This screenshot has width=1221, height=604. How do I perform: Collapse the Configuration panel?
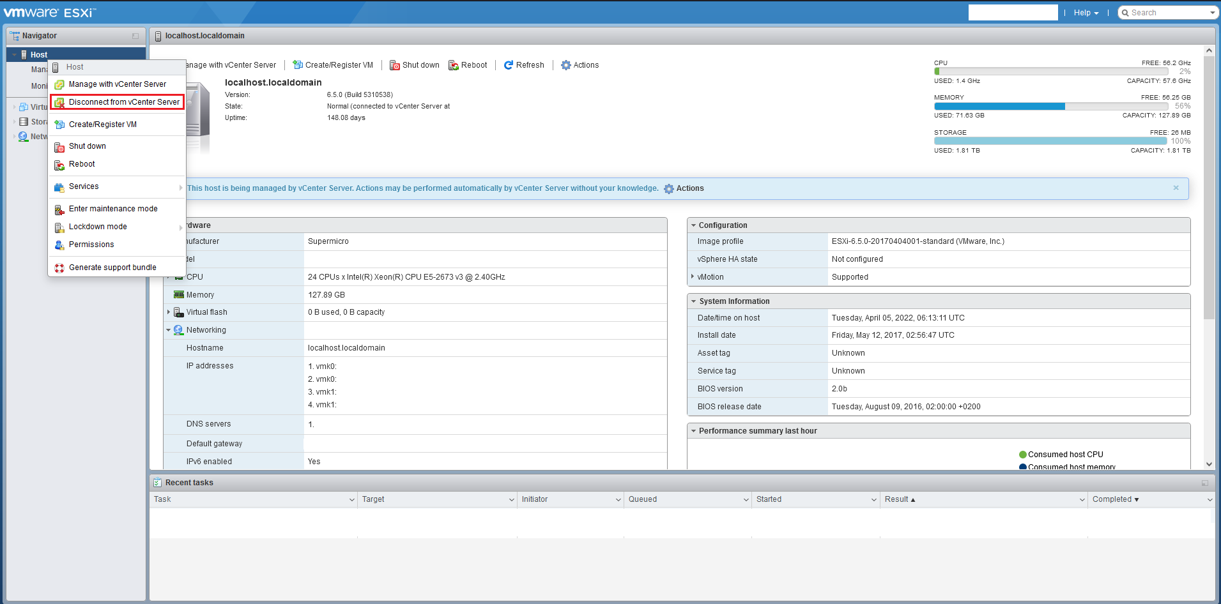point(693,225)
